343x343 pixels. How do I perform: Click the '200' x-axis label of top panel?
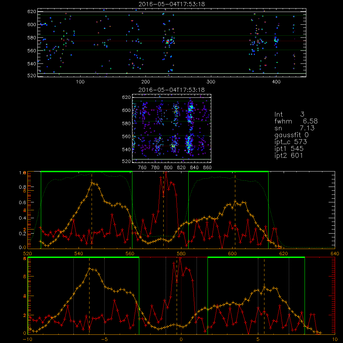pos(145,82)
